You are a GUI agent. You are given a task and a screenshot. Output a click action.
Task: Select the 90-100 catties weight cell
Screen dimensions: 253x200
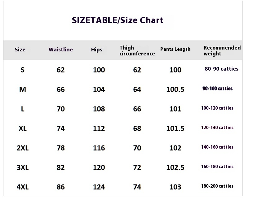[218, 89]
